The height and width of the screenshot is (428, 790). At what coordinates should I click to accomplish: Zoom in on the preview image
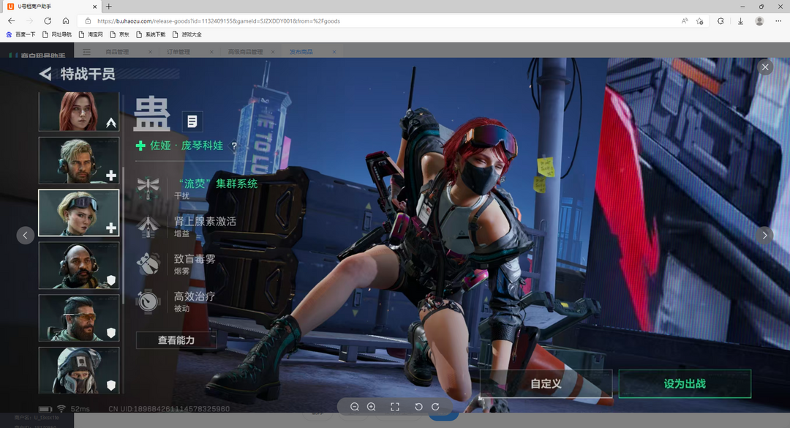pyautogui.click(x=372, y=407)
